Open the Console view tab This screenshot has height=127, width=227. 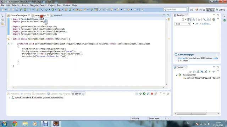pyautogui.click(x=52, y=94)
